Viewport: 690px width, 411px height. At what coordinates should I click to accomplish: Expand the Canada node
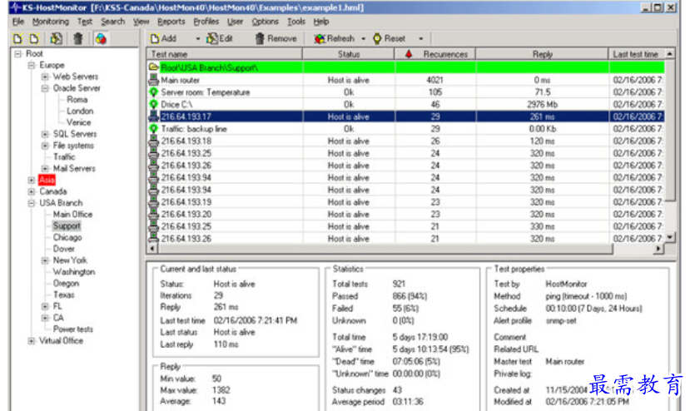[32, 191]
